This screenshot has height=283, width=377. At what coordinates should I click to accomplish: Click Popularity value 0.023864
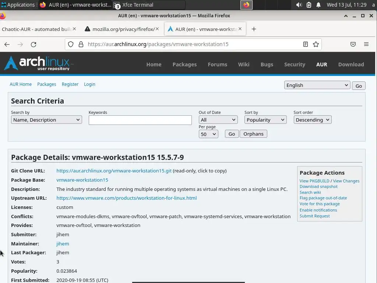tap(67, 271)
